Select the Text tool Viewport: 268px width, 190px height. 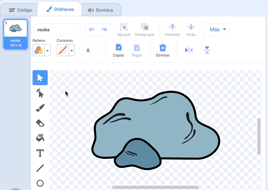click(x=40, y=153)
